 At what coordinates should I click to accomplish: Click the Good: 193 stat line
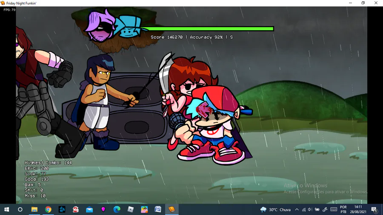click(37, 179)
